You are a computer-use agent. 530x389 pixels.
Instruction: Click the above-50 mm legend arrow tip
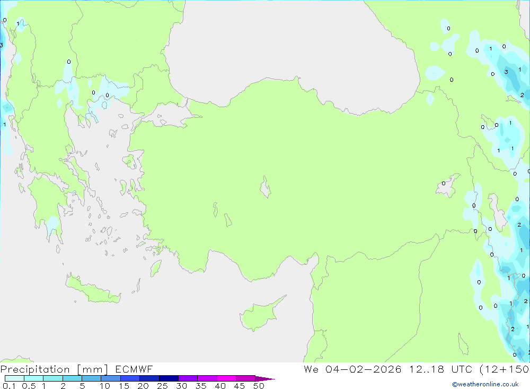coord(265,378)
